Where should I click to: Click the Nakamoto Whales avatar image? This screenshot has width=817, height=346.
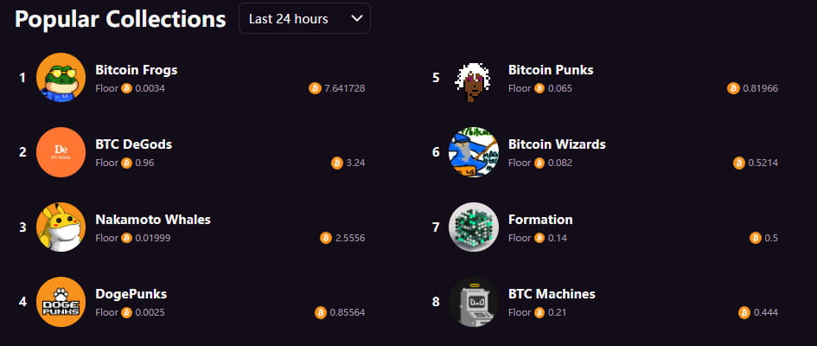click(61, 227)
